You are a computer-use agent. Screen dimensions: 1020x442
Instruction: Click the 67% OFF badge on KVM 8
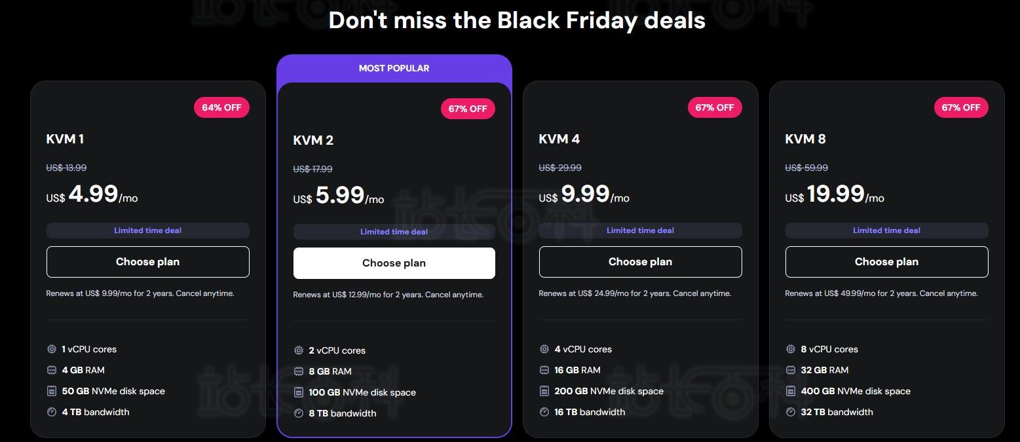tap(960, 107)
